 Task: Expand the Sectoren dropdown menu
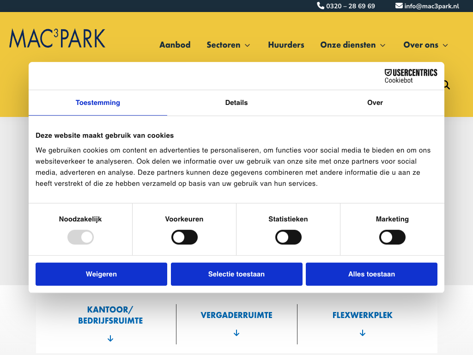tap(228, 45)
